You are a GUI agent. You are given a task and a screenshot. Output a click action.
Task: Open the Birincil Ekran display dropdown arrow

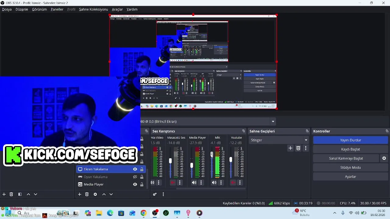[273, 121]
